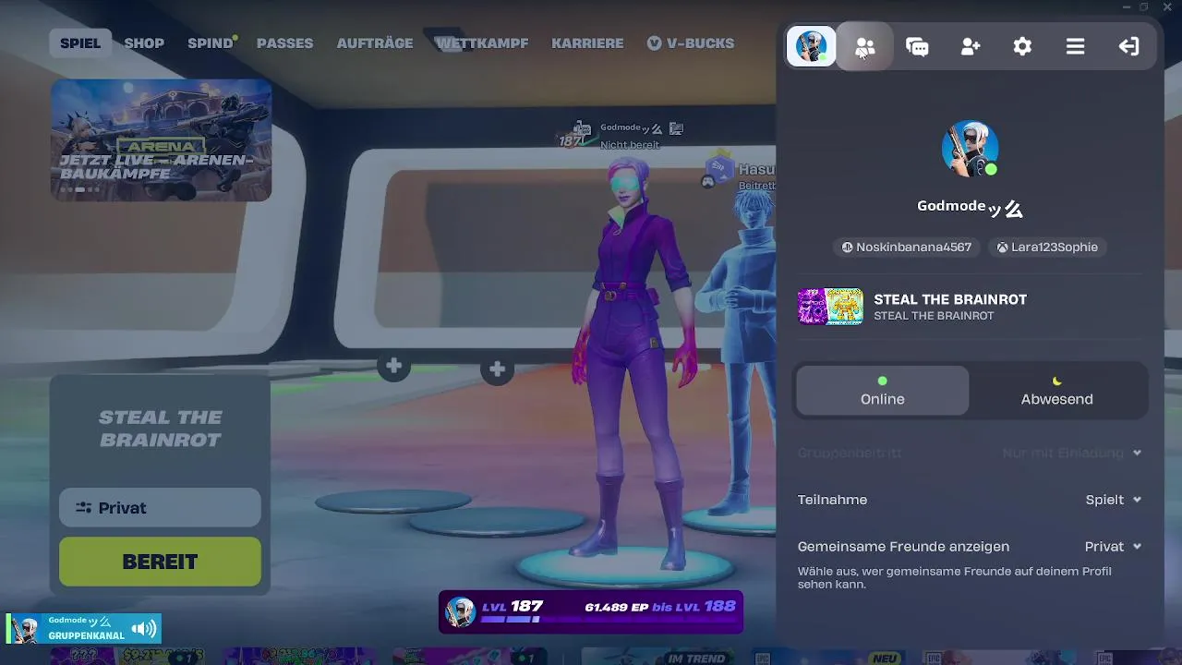The image size is (1182, 665).
Task: Click the add friend icon
Action: (970, 46)
